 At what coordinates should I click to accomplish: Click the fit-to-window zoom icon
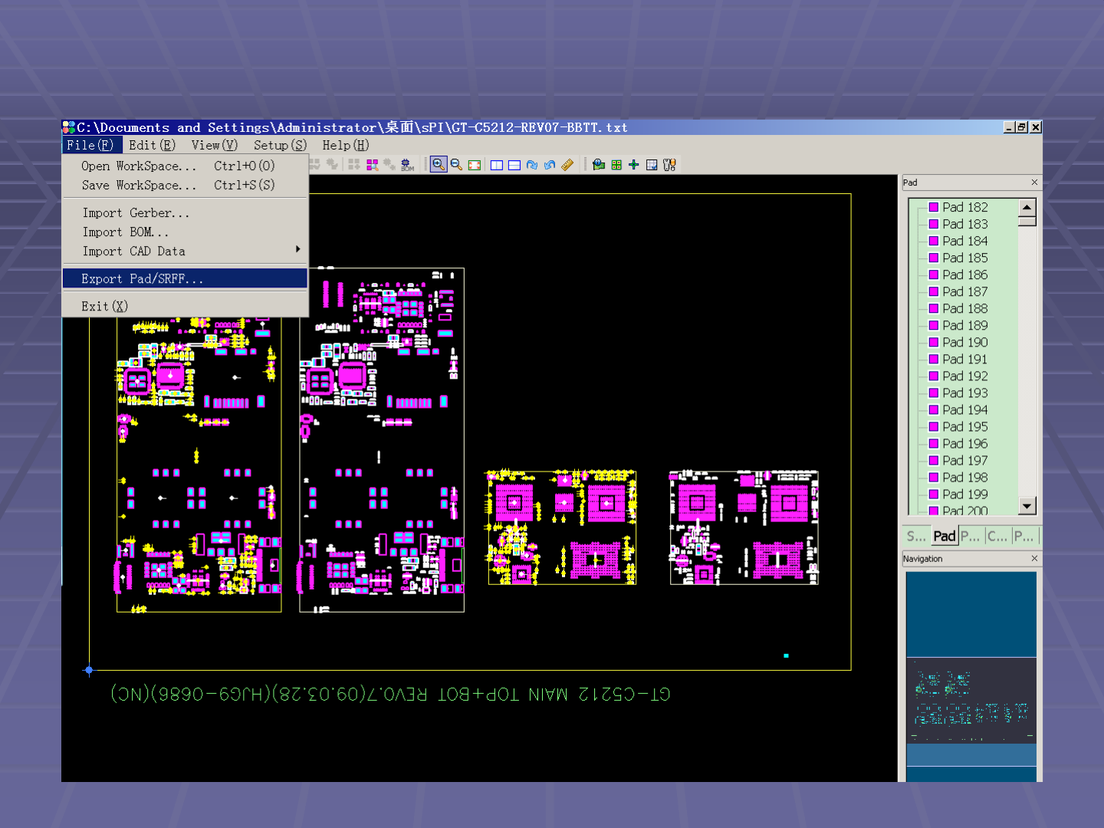point(475,165)
